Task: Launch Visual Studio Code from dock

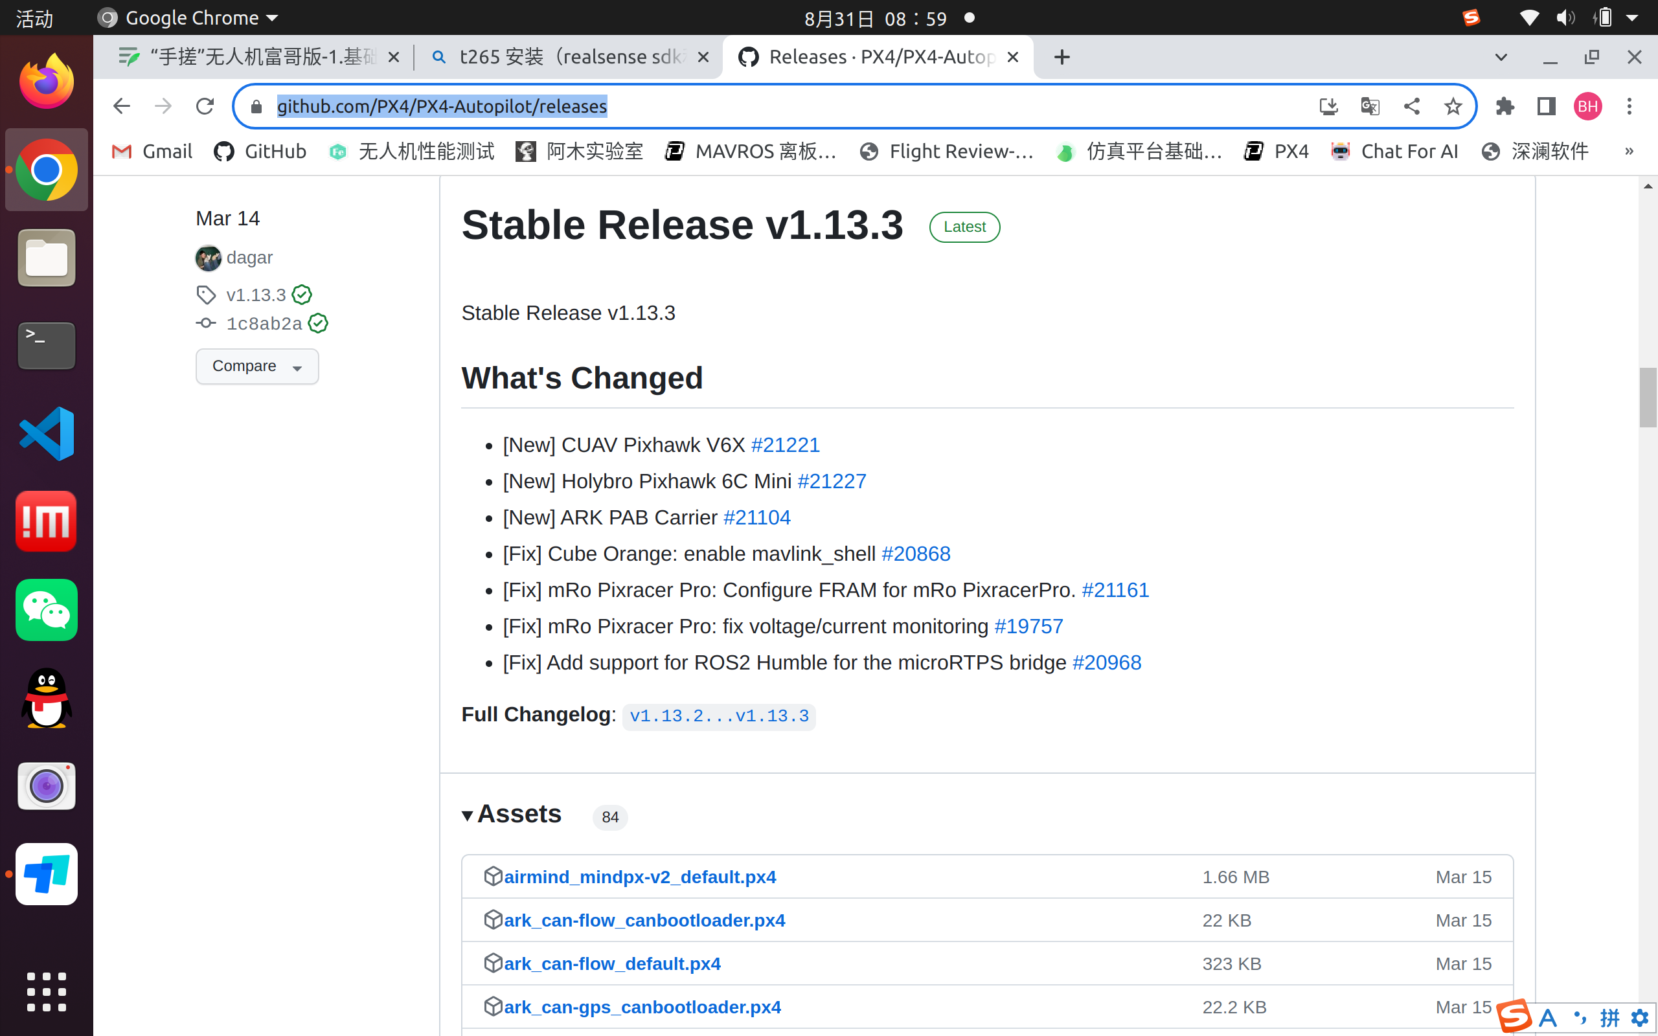Action: tap(47, 434)
